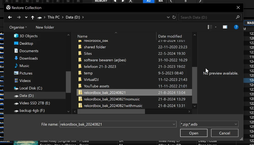254x145 pixels.
Task: Go up one folder level
Action: pos(33,17)
